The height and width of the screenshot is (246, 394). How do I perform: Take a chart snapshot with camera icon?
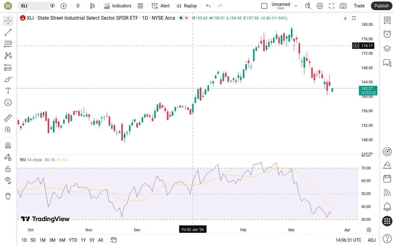click(343, 6)
